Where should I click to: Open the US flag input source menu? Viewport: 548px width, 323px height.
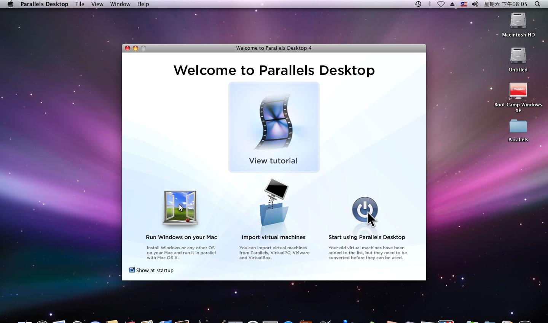tap(464, 4)
